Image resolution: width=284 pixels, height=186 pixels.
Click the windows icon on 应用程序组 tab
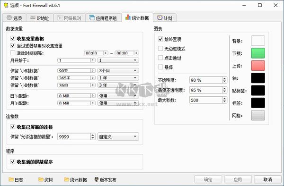[x=92, y=17]
